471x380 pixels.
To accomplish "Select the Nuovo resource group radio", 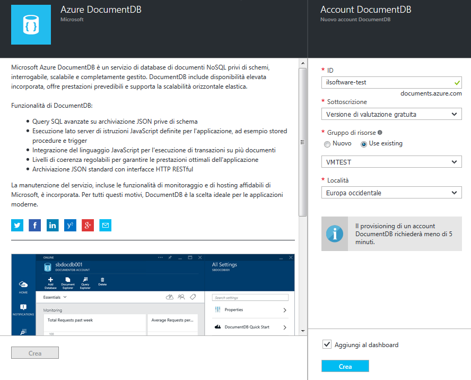I will (327, 144).
